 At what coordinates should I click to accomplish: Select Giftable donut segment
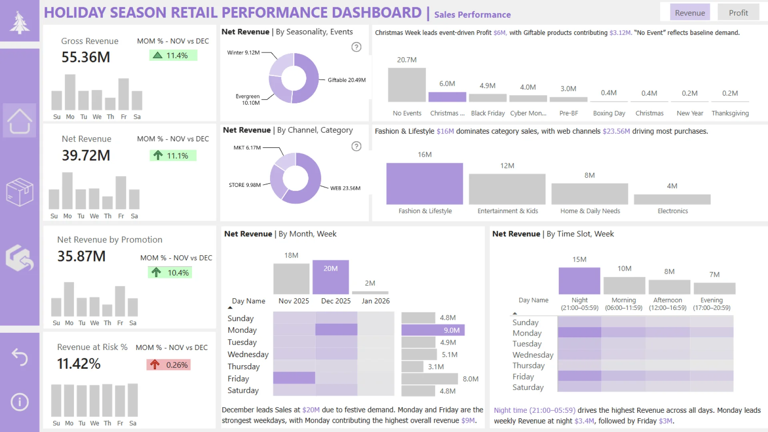coord(312,78)
